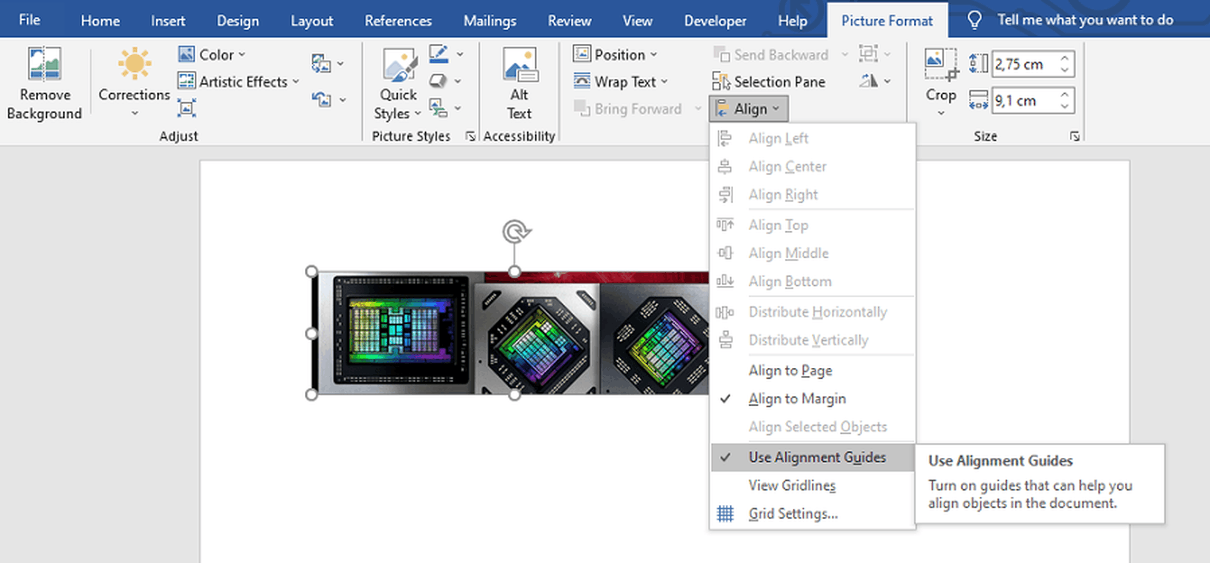The image size is (1210, 563).
Task: Open Grid Settings from the Align menu
Action: 813,514
